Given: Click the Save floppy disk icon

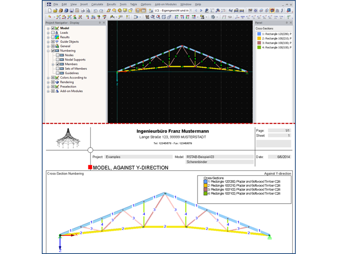Looking at the screenshot, I should (x=72, y=11).
